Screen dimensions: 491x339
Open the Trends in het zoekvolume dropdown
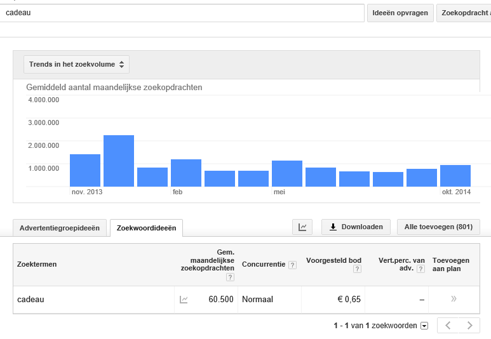pyautogui.click(x=76, y=65)
